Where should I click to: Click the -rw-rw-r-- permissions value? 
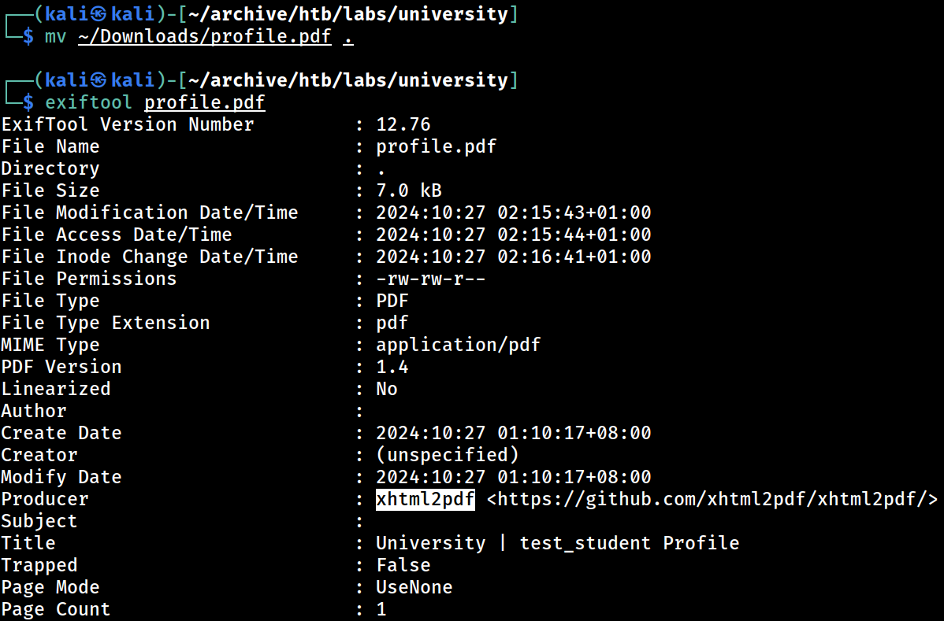coord(431,279)
